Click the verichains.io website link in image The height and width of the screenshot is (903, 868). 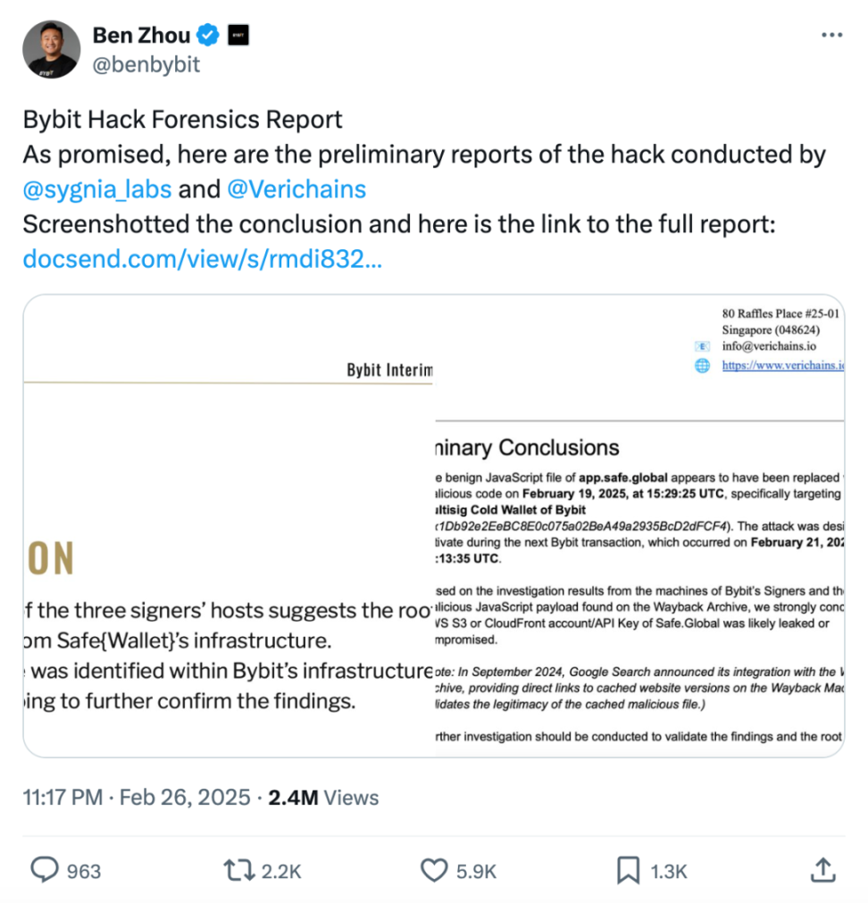pos(782,365)
